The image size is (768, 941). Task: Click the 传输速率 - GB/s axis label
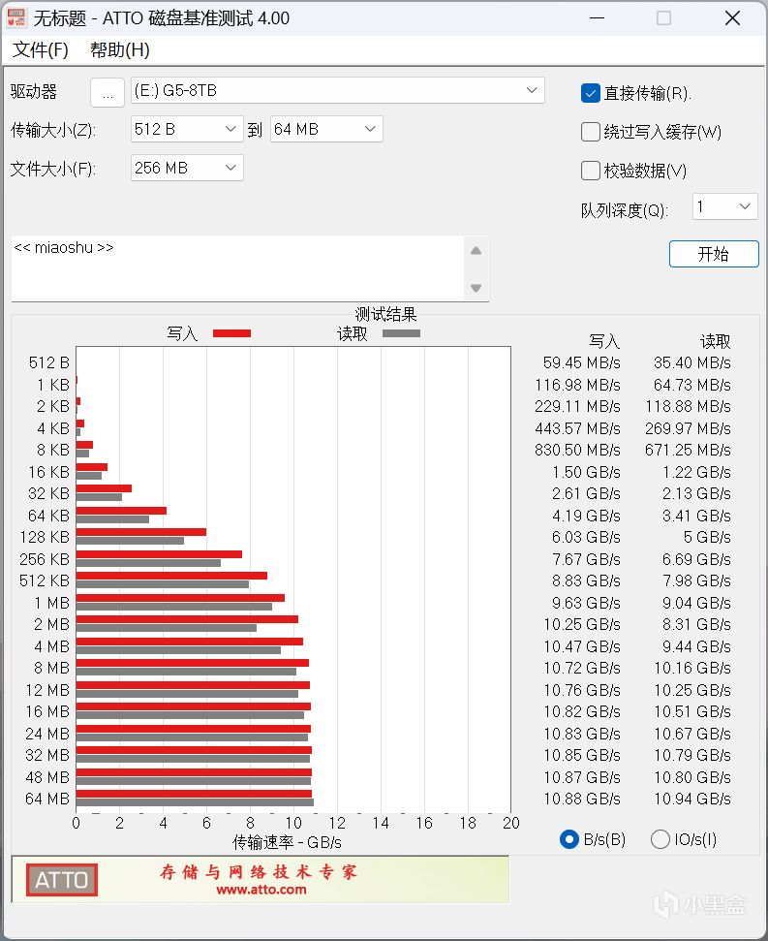pyautogui.click(x=287, y=842)
